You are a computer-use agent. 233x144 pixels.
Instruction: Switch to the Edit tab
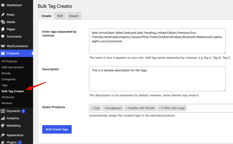pyautogui.click(x=60, y=16)
